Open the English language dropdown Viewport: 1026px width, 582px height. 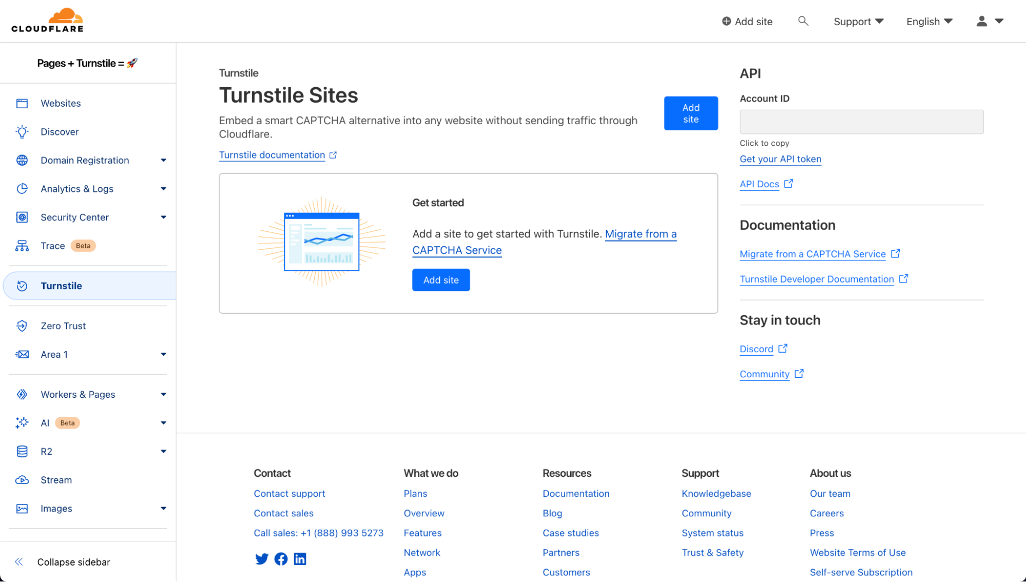(929, 22)
